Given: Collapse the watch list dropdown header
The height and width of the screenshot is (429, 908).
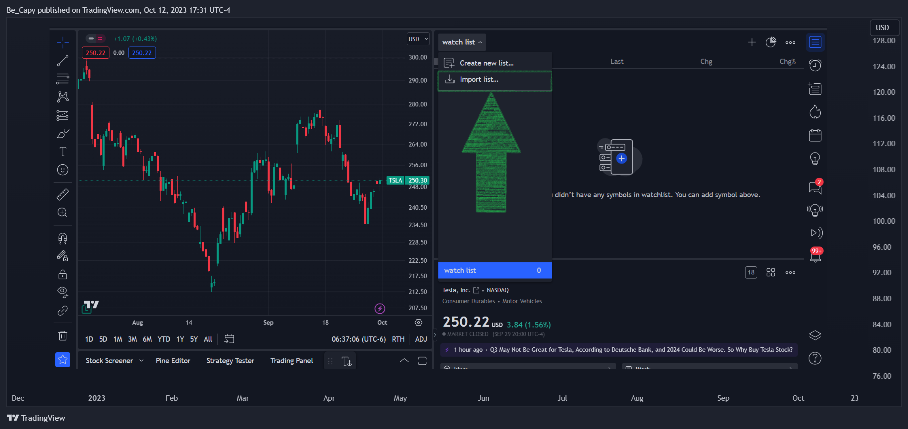Looking at the screenshot, I should 462,42.
